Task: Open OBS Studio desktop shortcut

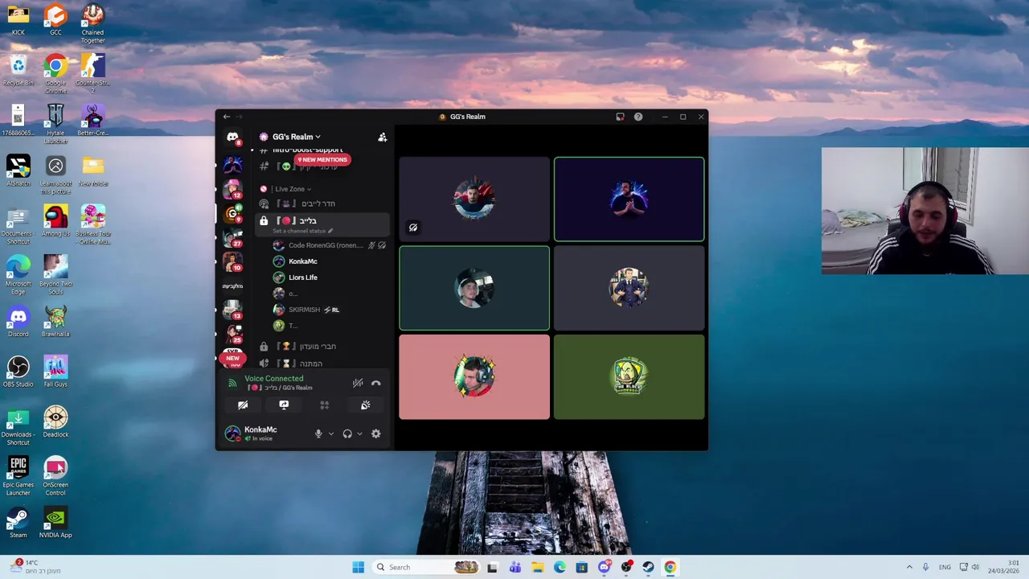Action: coord(18,372)
